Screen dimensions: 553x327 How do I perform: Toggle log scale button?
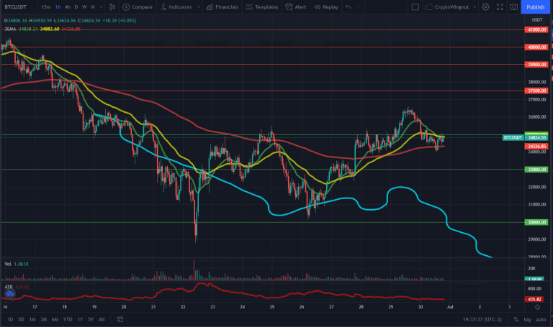tap(527, 319)
